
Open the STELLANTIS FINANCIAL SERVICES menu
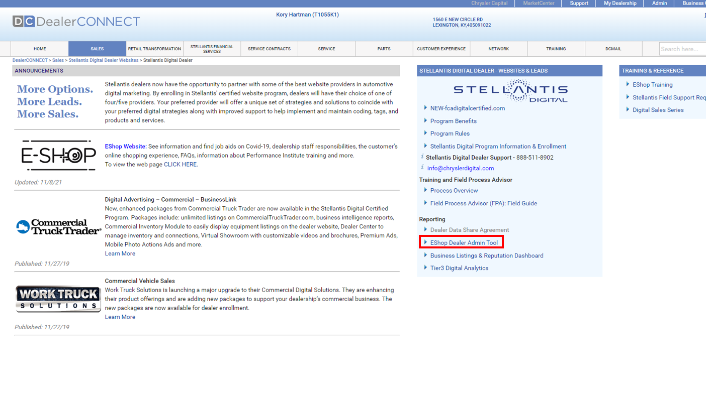click(x=212, y=49)
